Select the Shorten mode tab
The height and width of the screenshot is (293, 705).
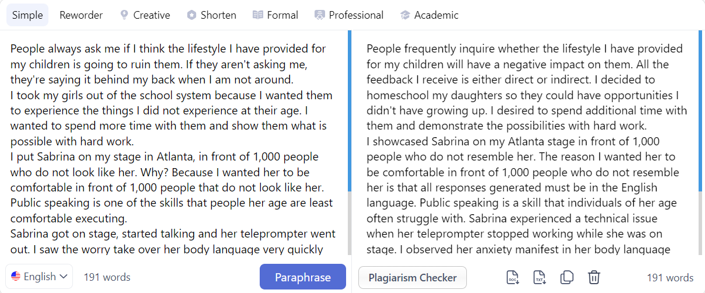point(211,15)
